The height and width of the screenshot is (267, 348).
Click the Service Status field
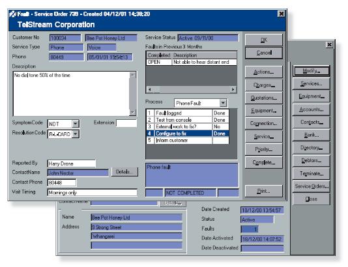[208, 38]
